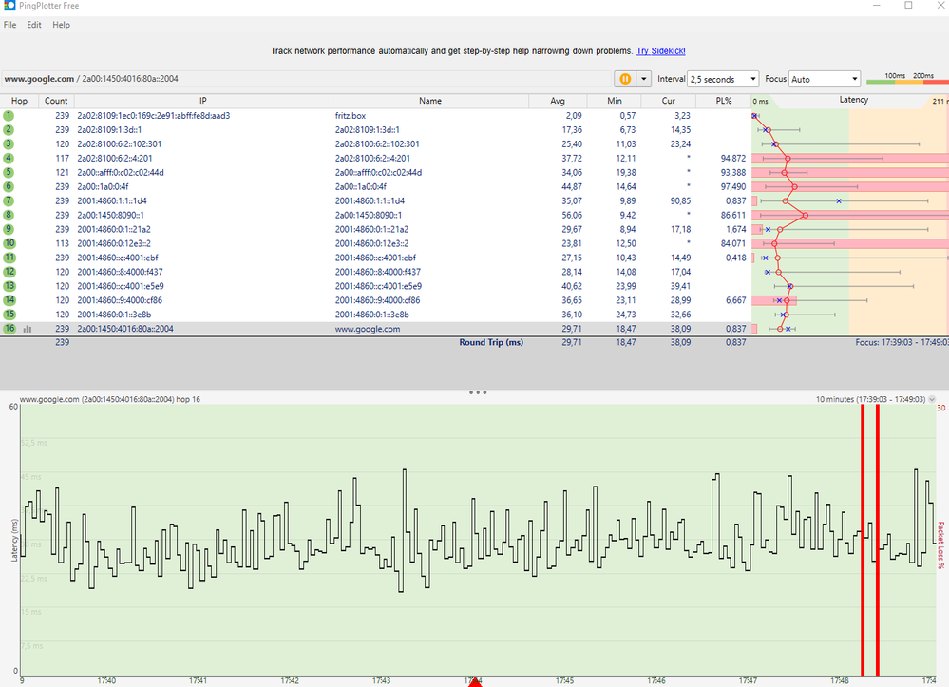The height and width of the screenshot is (687, 949).
Task: Select hop 4 green circle icon
Action: (x=9, y=158)
